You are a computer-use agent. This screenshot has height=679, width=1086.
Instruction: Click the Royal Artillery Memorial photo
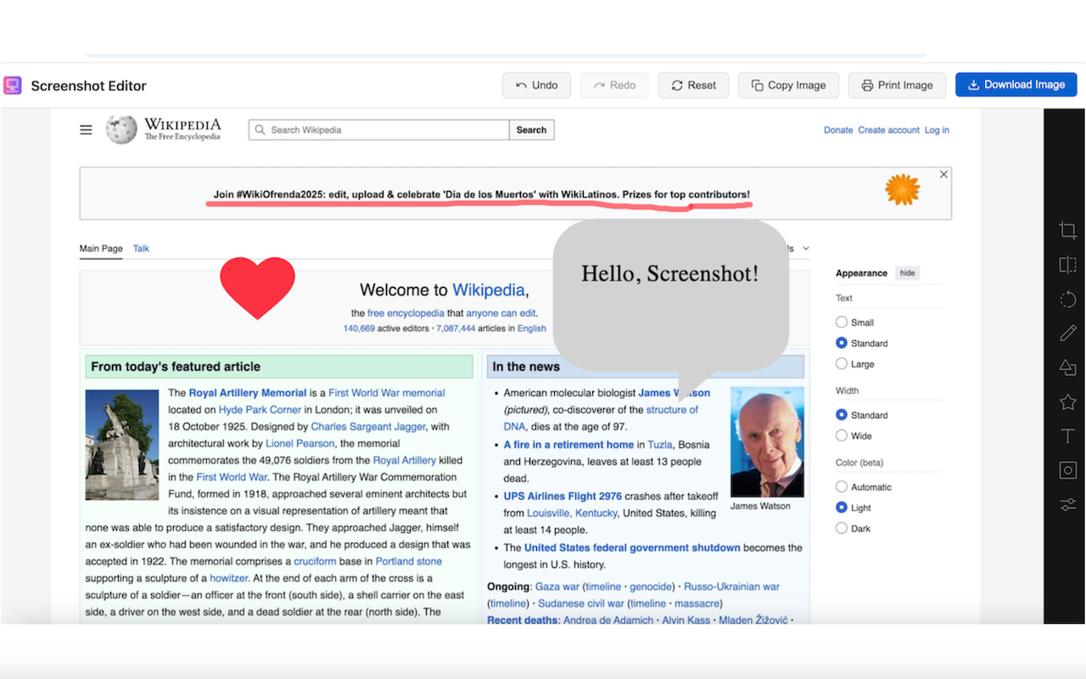click(x=122, y=445)
